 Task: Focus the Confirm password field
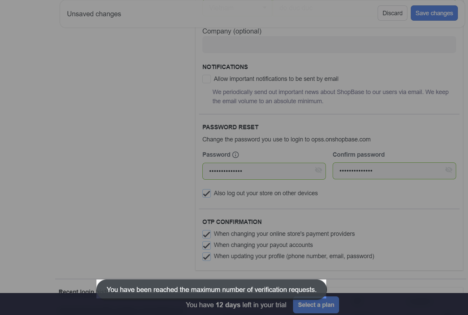click(x=394, y=171)
